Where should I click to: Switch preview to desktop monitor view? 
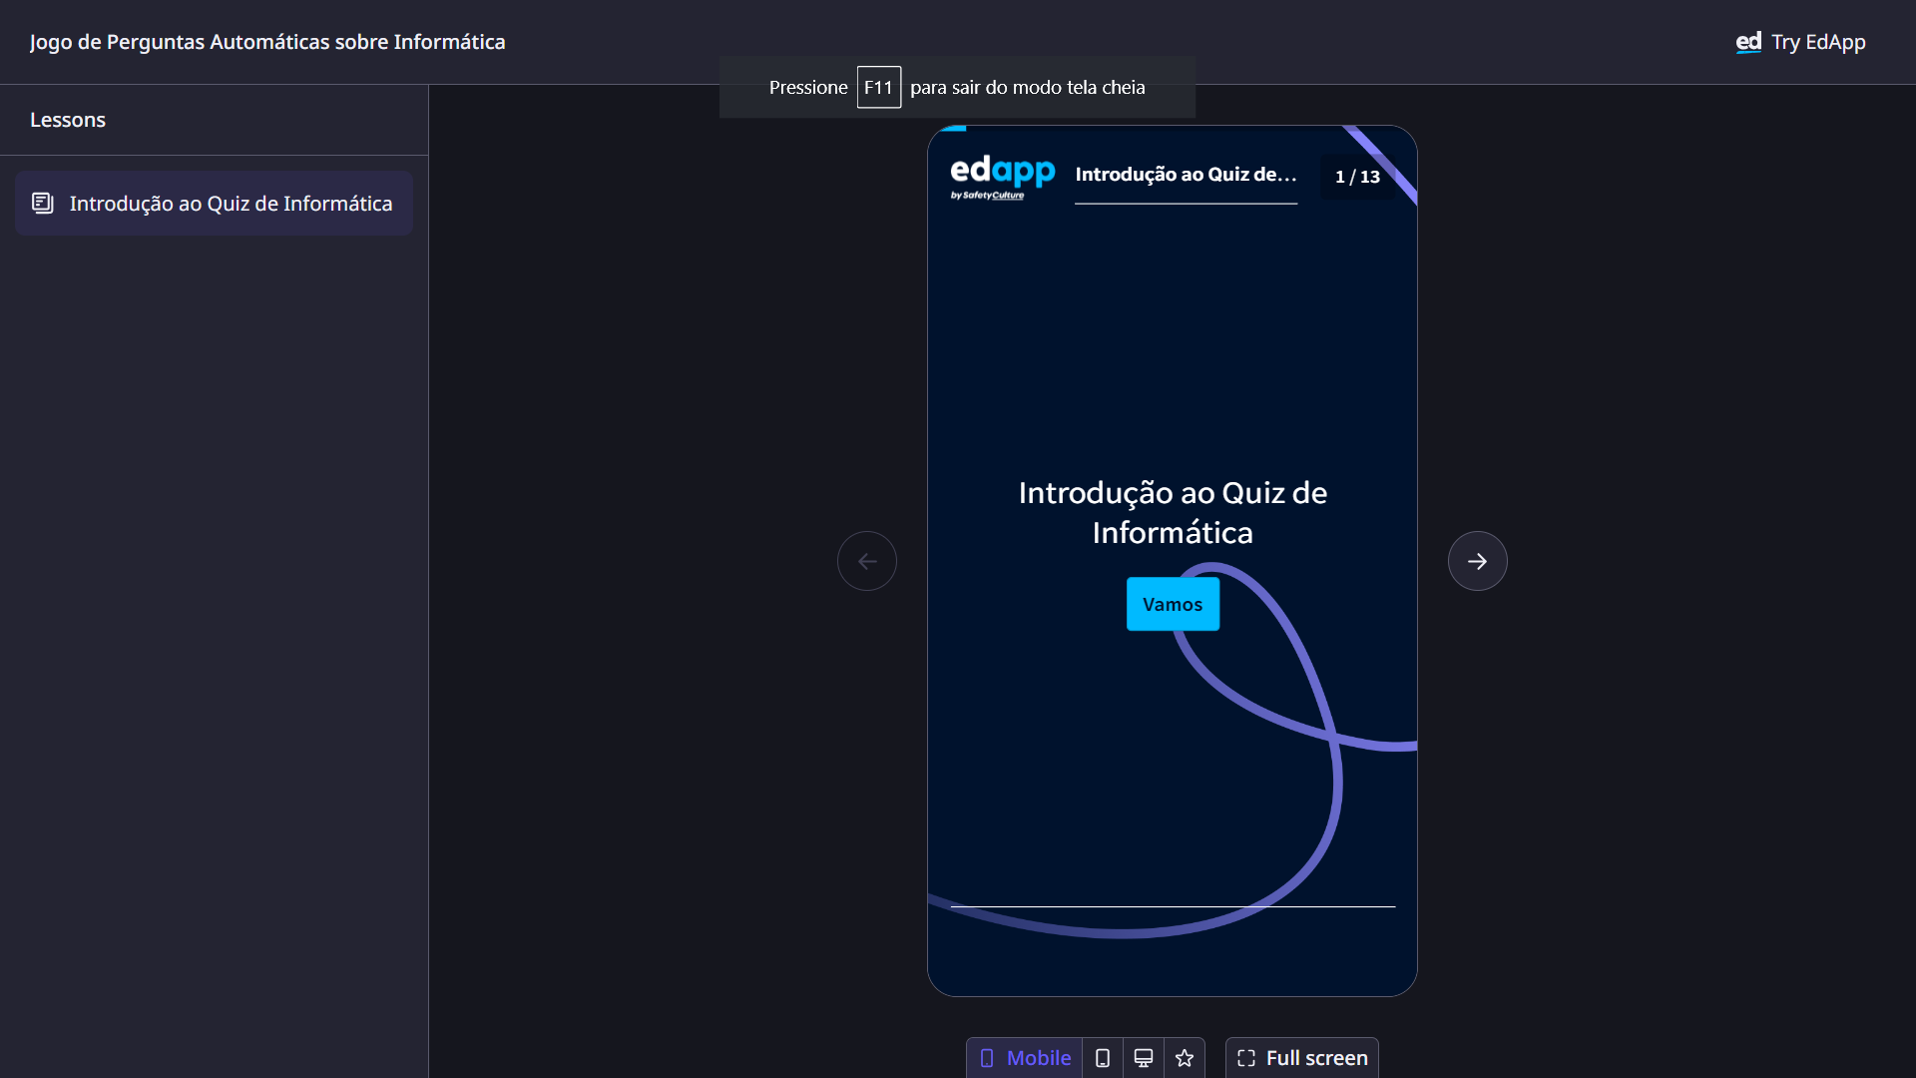click(x=1144, y=1058)
